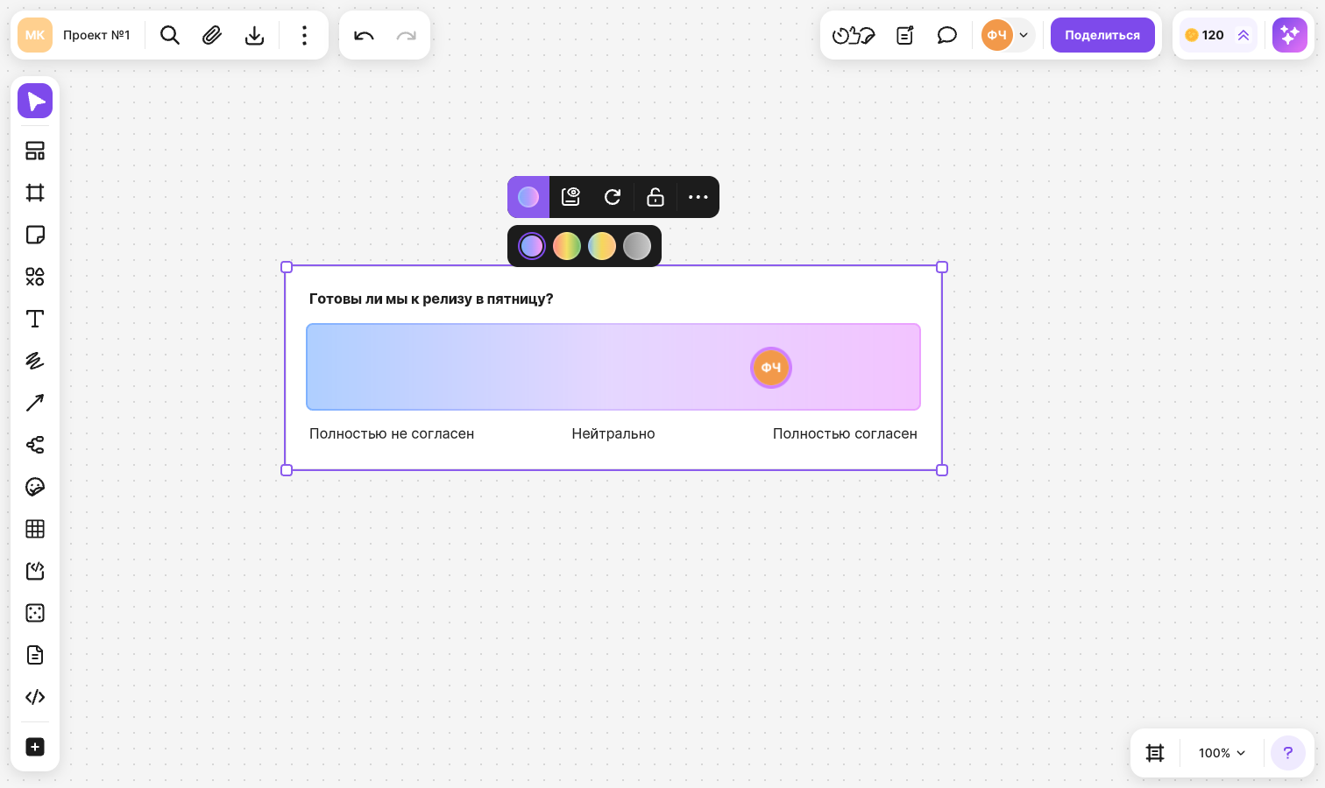Click the redo arrow
The width and height of the screenshot is (1325, 788).
(406, 35)
